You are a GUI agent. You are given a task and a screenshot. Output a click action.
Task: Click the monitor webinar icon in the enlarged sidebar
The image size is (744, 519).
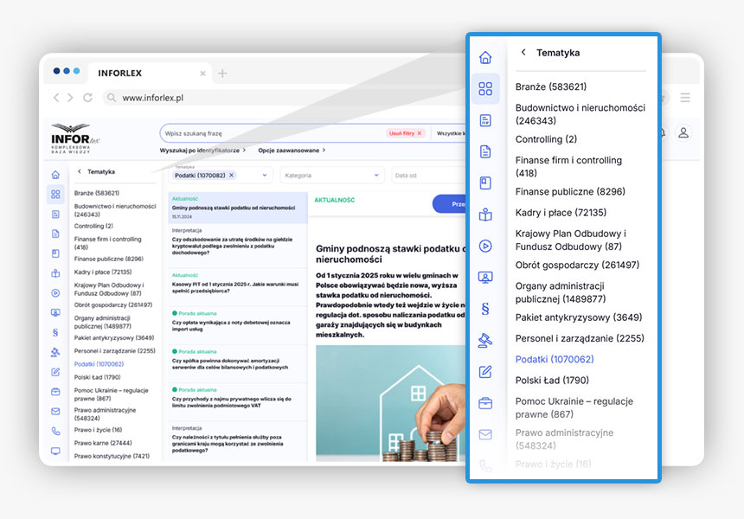485,278
